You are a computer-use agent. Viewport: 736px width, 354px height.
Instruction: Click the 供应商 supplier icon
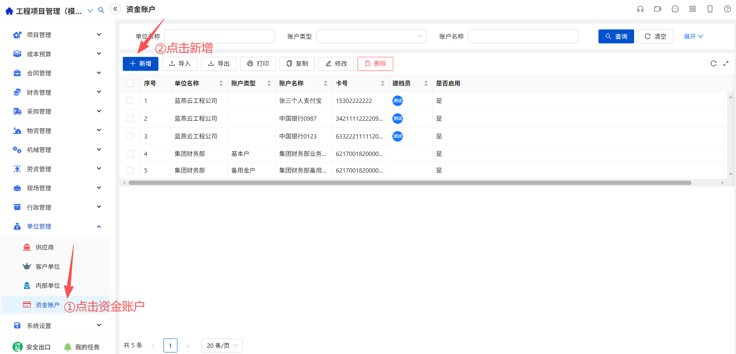pos(27,247)
